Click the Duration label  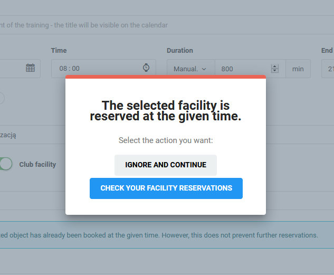[x=180, y=51]
